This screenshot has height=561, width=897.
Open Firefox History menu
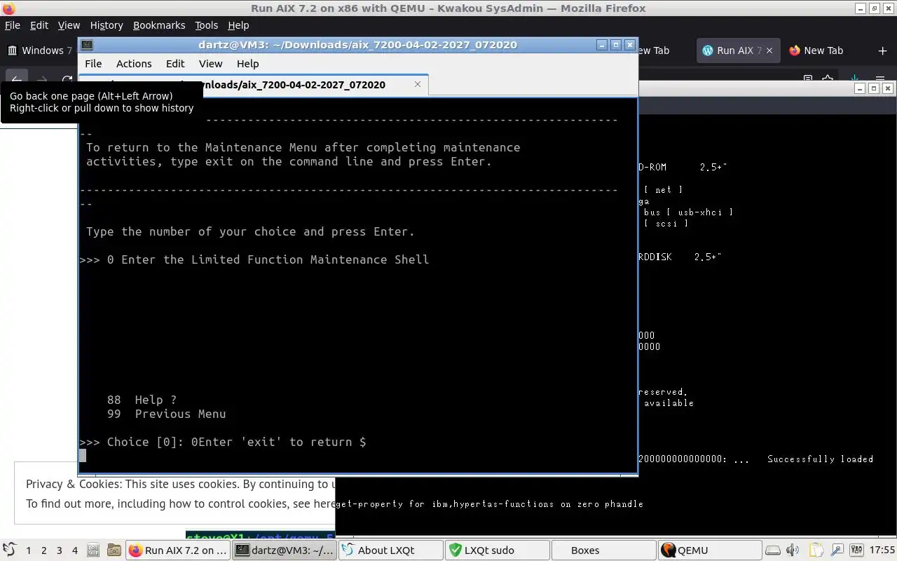pyautogui.click(x=107, y=25)
